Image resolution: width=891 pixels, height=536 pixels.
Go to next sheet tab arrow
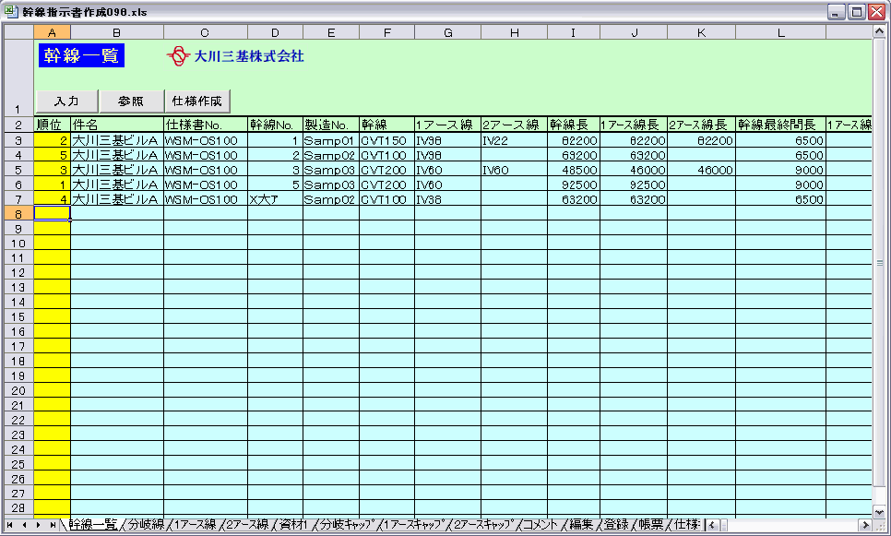pos(38,525)
